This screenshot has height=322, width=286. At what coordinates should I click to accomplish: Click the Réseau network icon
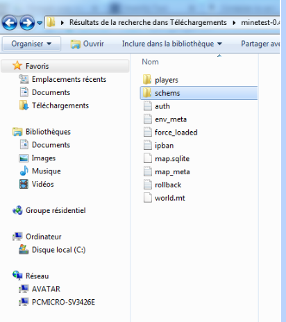click(17, 276)
